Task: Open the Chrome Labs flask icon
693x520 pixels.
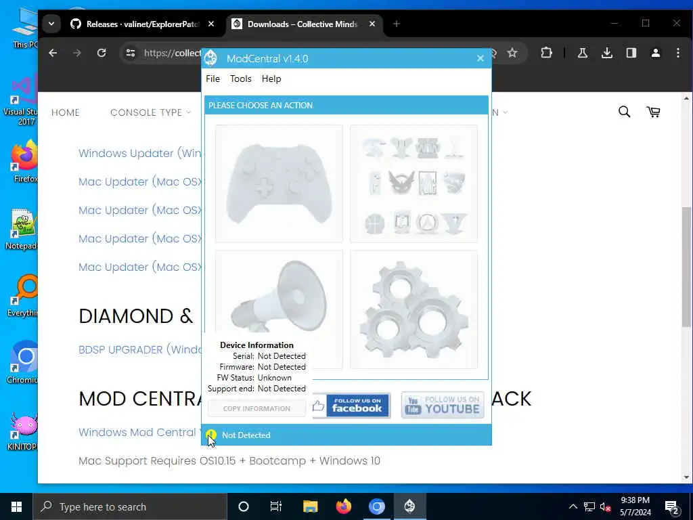Action: [583, 53]
